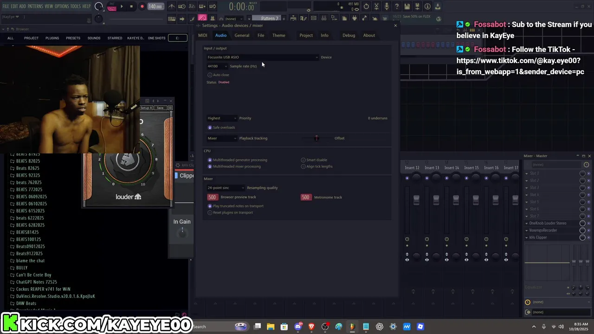Viewport: 594px width, 334px height.
Task: Click the Browser preview track number 500
Action: pyautogui.click(x=212, y=197)
